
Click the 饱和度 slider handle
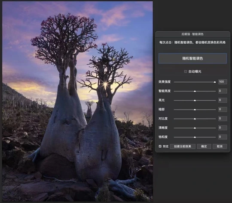pos(195,137)
